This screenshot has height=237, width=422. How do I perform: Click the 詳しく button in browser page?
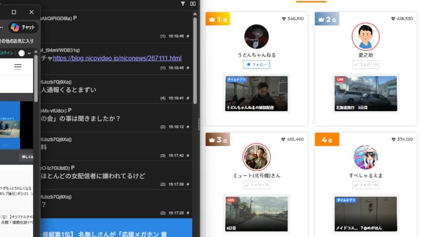(27, 157)
